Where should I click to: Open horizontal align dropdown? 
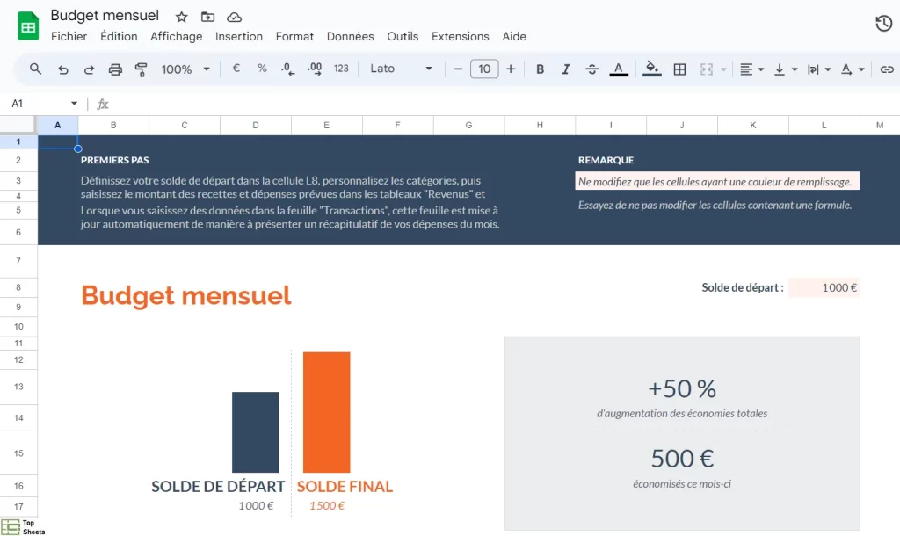point(751,69)
